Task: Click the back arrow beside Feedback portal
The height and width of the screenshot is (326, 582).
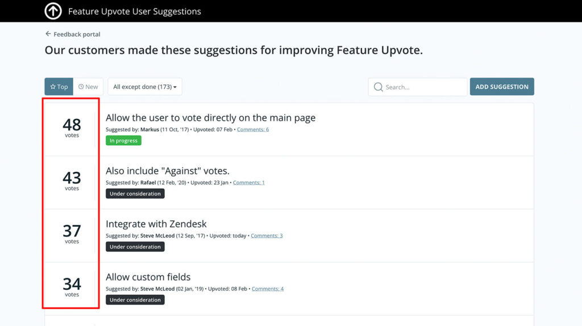Action: click(x=48, y=33)
